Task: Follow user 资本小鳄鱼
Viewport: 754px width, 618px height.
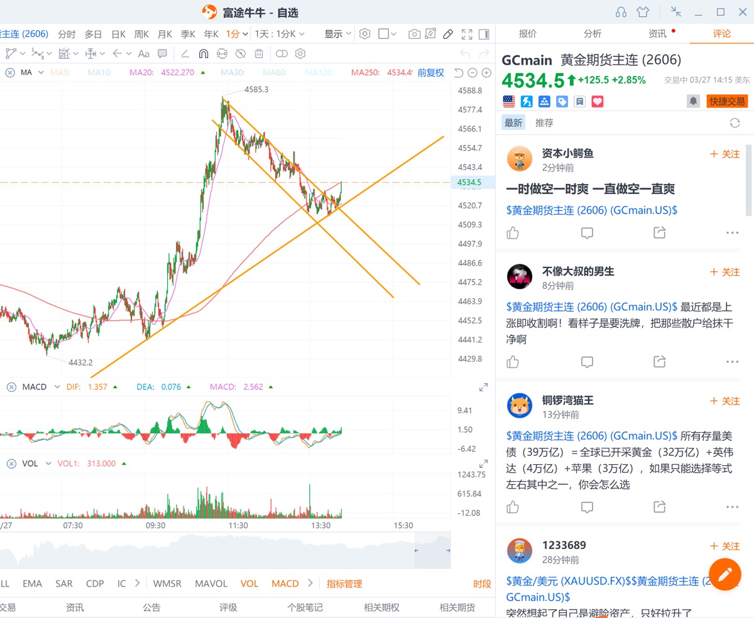Action: [x=725, y=154]
